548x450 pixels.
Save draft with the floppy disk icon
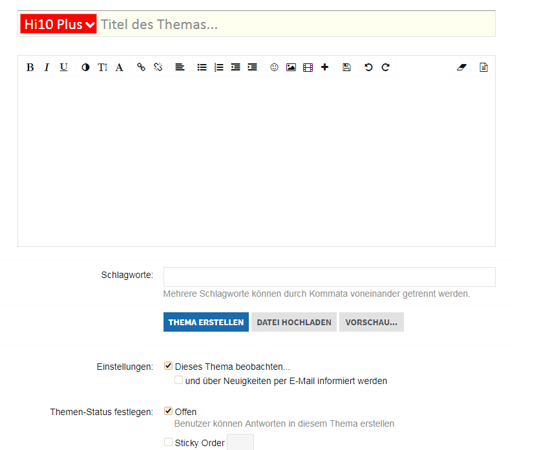(346, 67)
